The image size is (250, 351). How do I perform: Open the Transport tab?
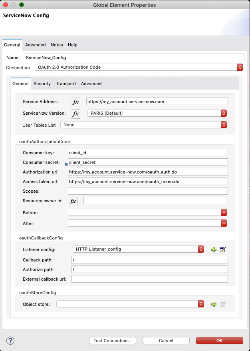point(65,84)
